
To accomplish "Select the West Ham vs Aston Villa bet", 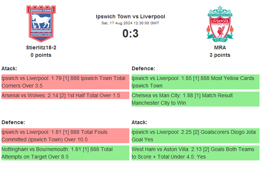I will [x=195, y=153].
